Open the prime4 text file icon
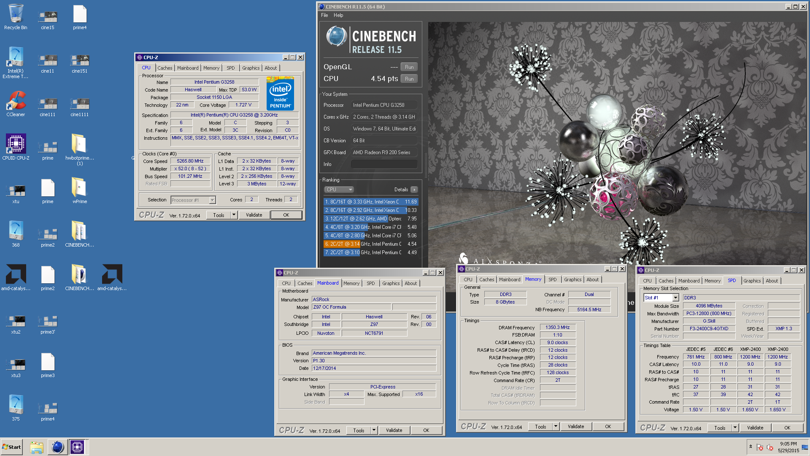The height and width of the screenshot is (456, 810). coord(80,17)
